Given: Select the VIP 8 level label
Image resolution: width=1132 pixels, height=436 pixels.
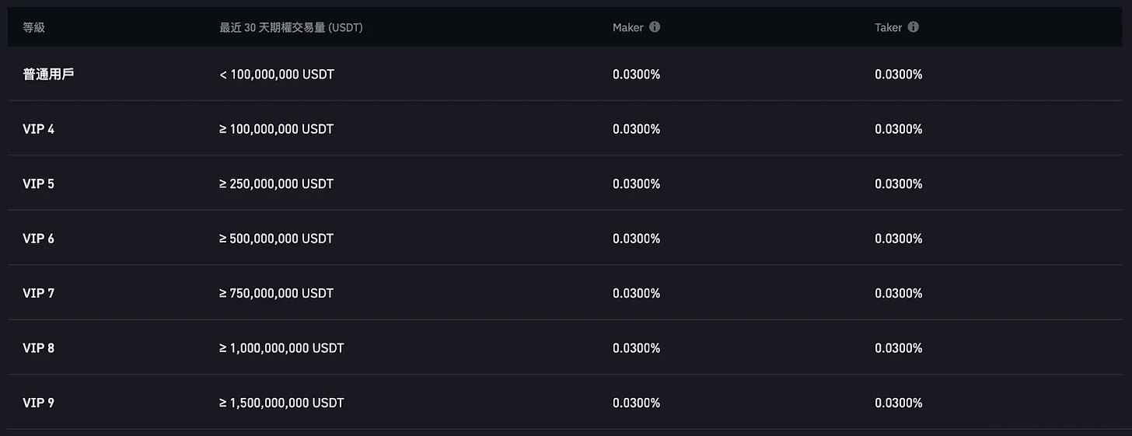Looking at the screenshot, I should click(x=39, y=348).
